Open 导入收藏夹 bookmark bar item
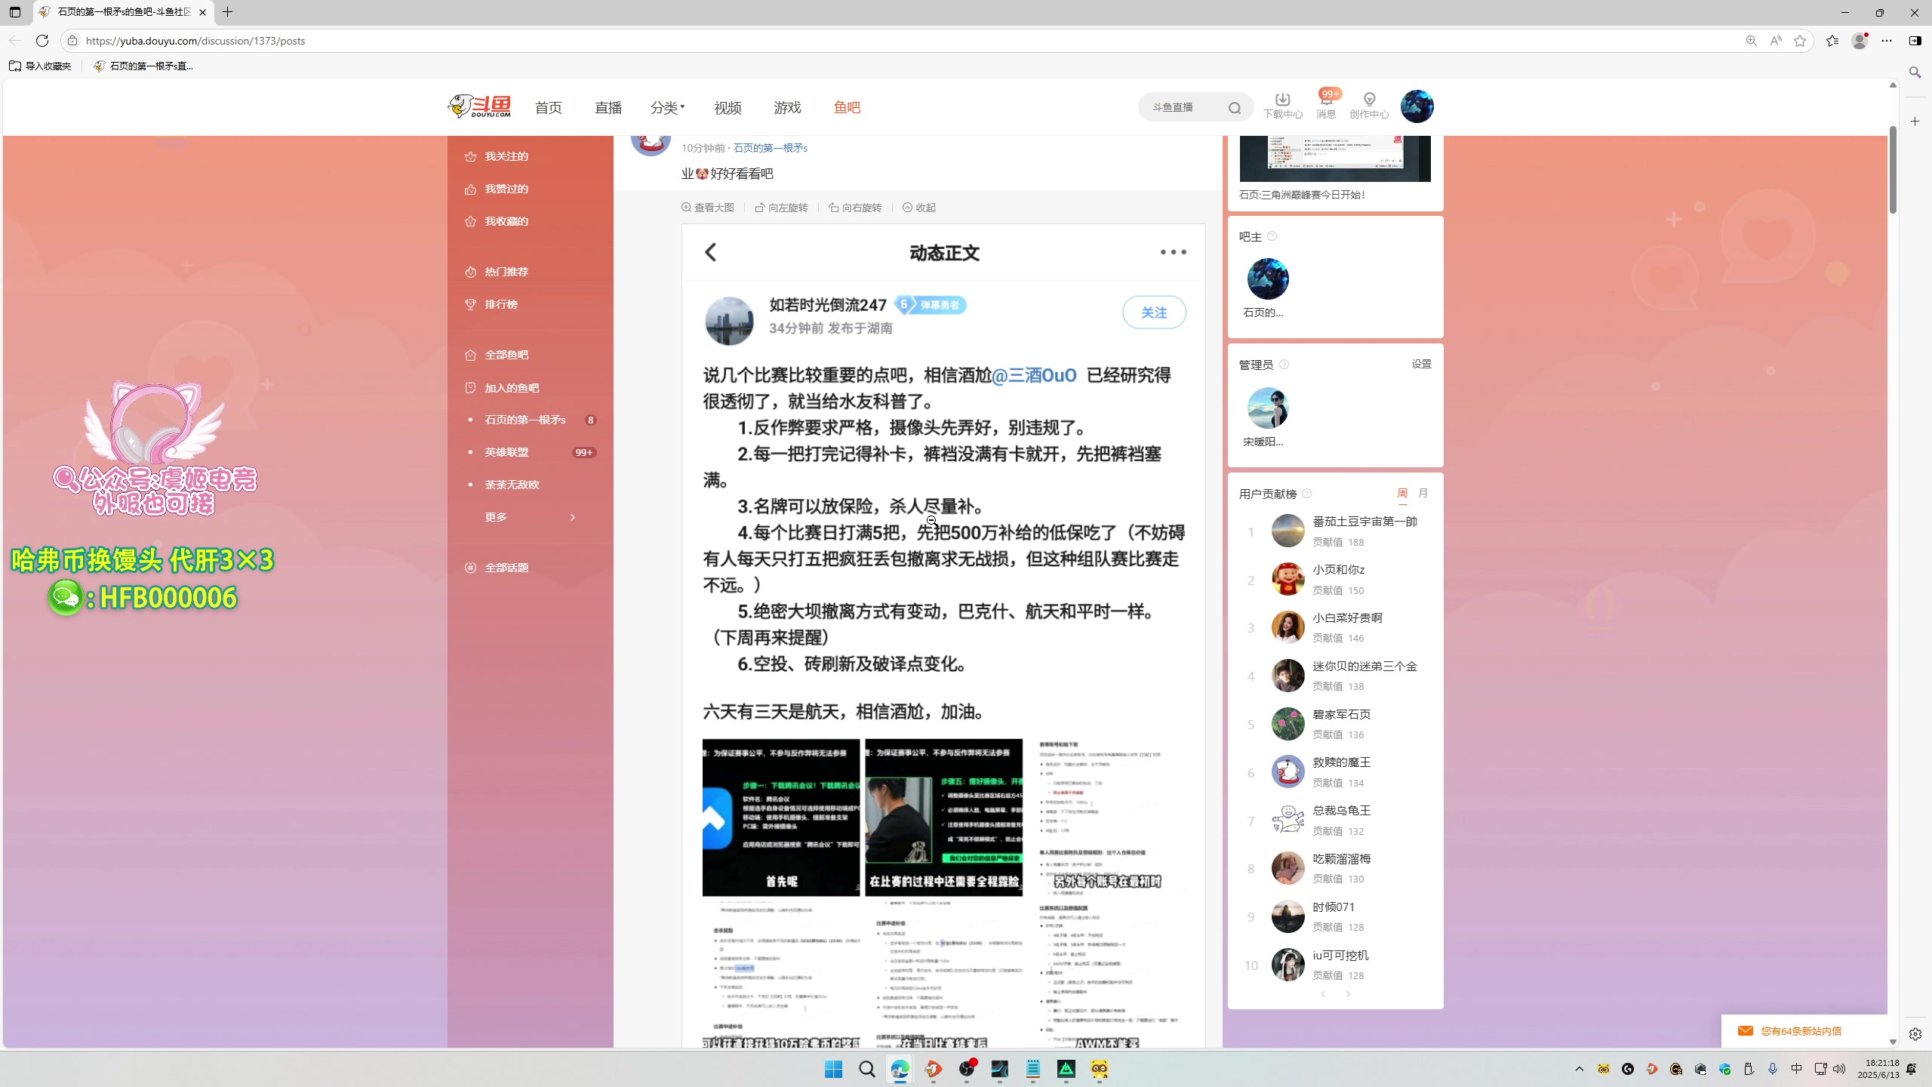This screenshot has width=1932, height=1087. coord(40,66)
